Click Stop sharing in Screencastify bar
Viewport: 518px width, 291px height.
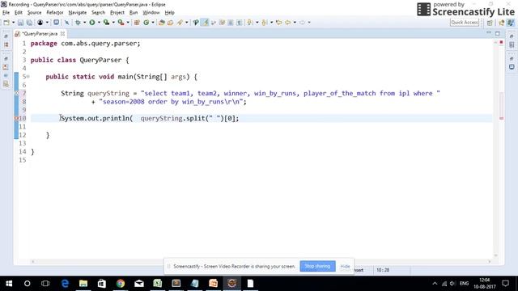click(317, 266)
